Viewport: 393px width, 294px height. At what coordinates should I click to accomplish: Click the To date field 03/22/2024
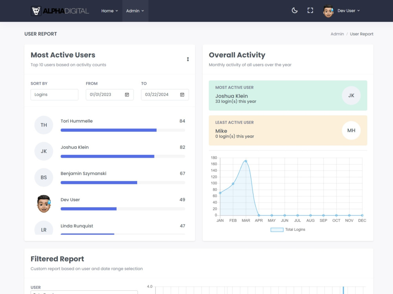(x=165, y=94)
